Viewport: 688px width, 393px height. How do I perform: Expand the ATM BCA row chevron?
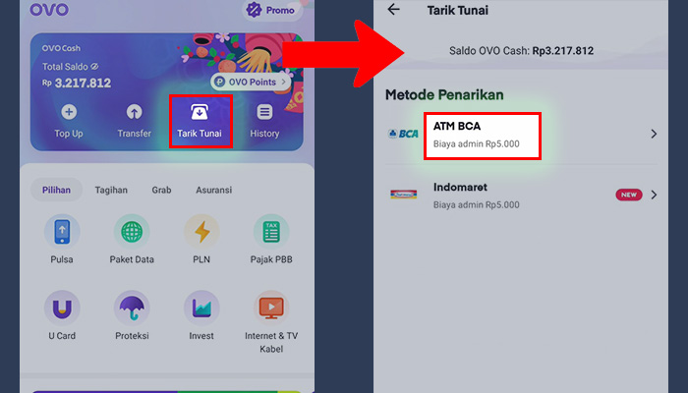pos(654,134)
